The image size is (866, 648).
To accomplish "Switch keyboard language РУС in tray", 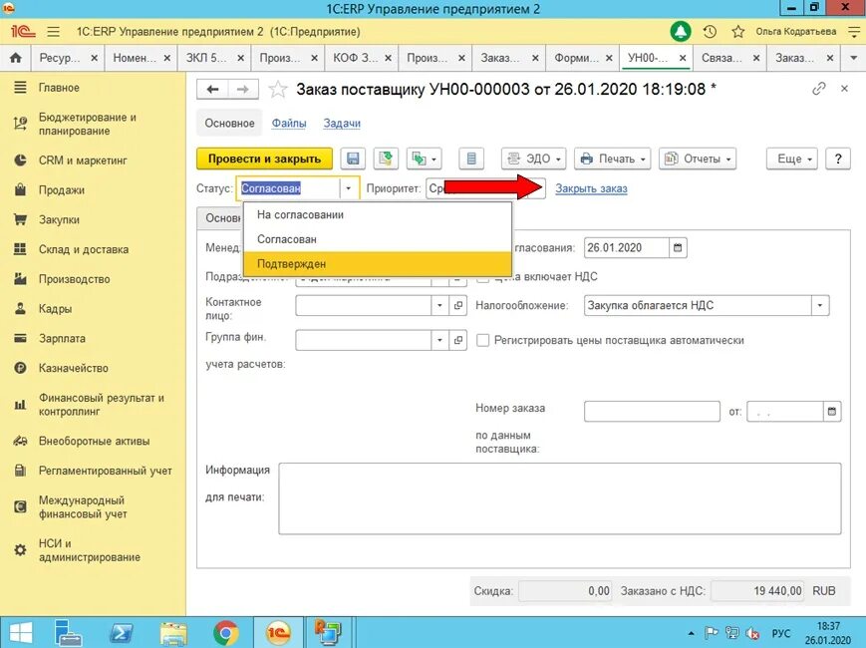I will pos(781,633).
